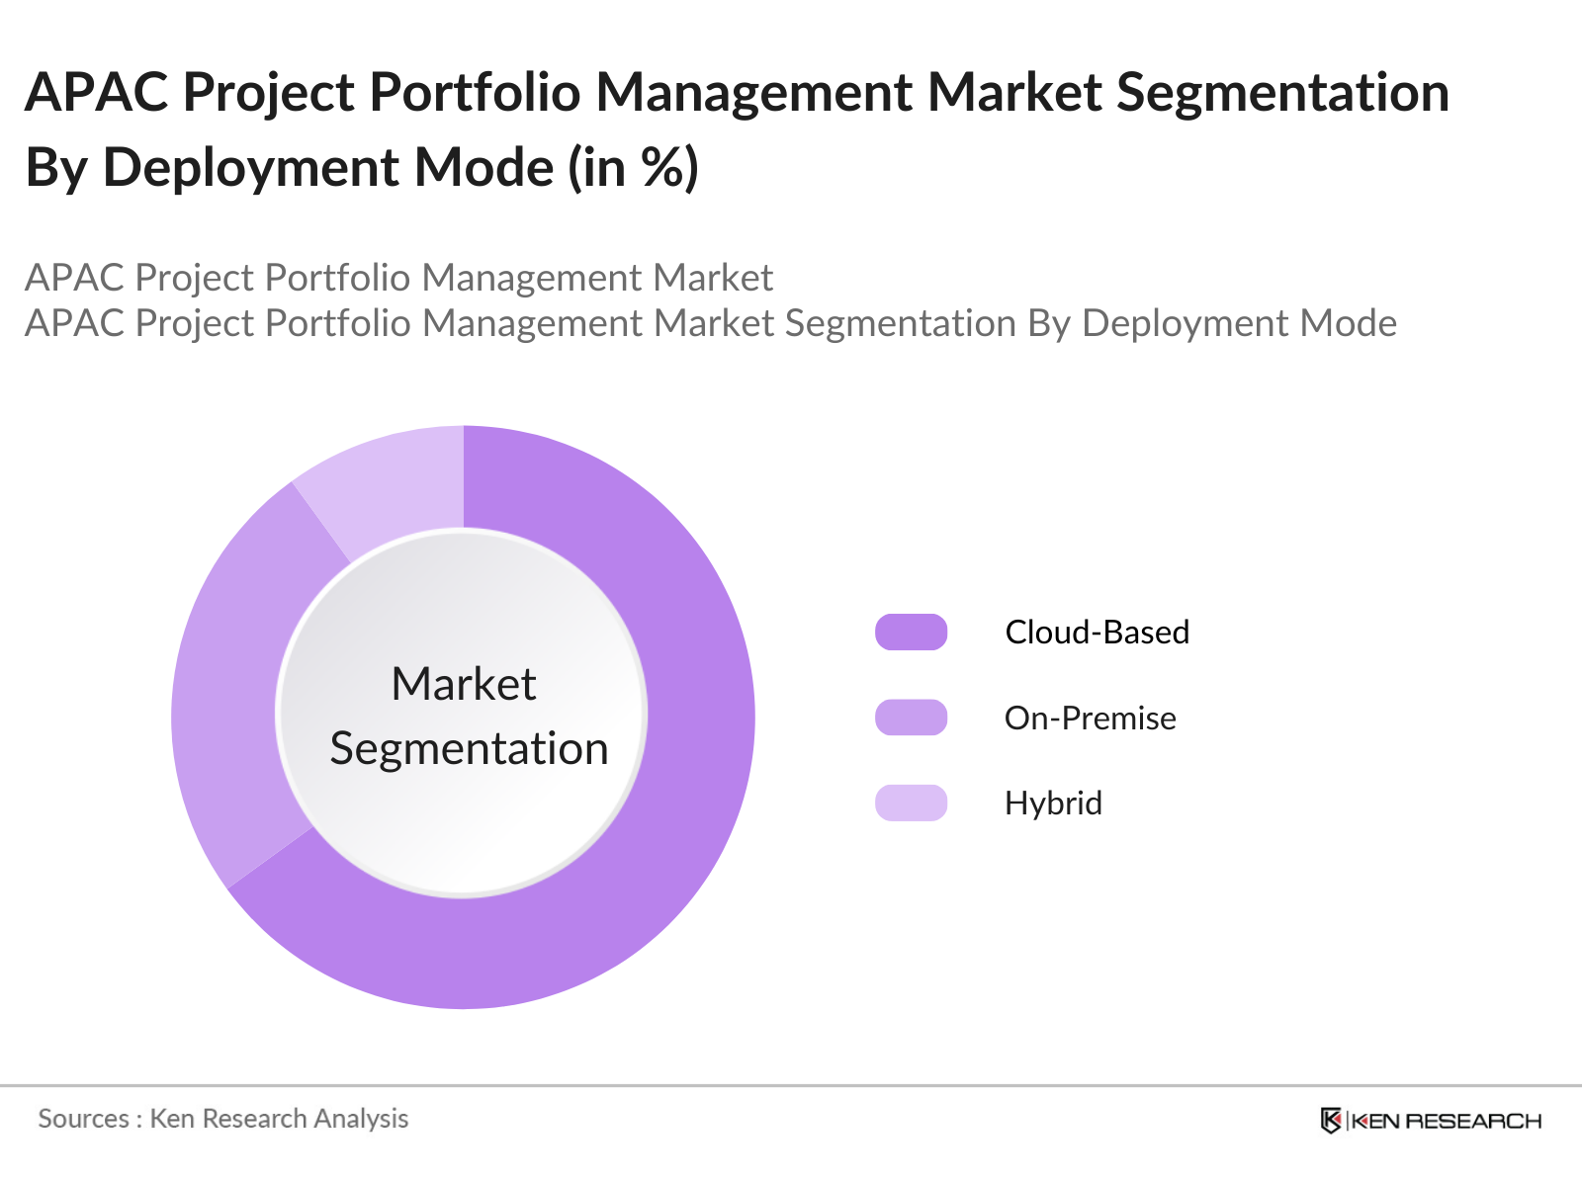Click the bold chart title's first line
1582x1186 pixels.
(737, 92)
